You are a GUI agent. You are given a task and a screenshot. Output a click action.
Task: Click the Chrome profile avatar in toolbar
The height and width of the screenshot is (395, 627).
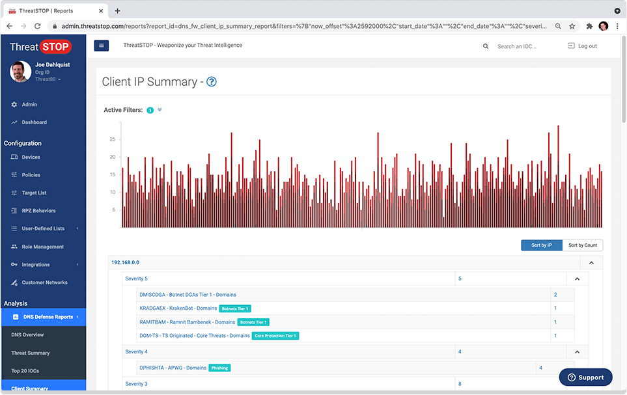tap(604, 26)
